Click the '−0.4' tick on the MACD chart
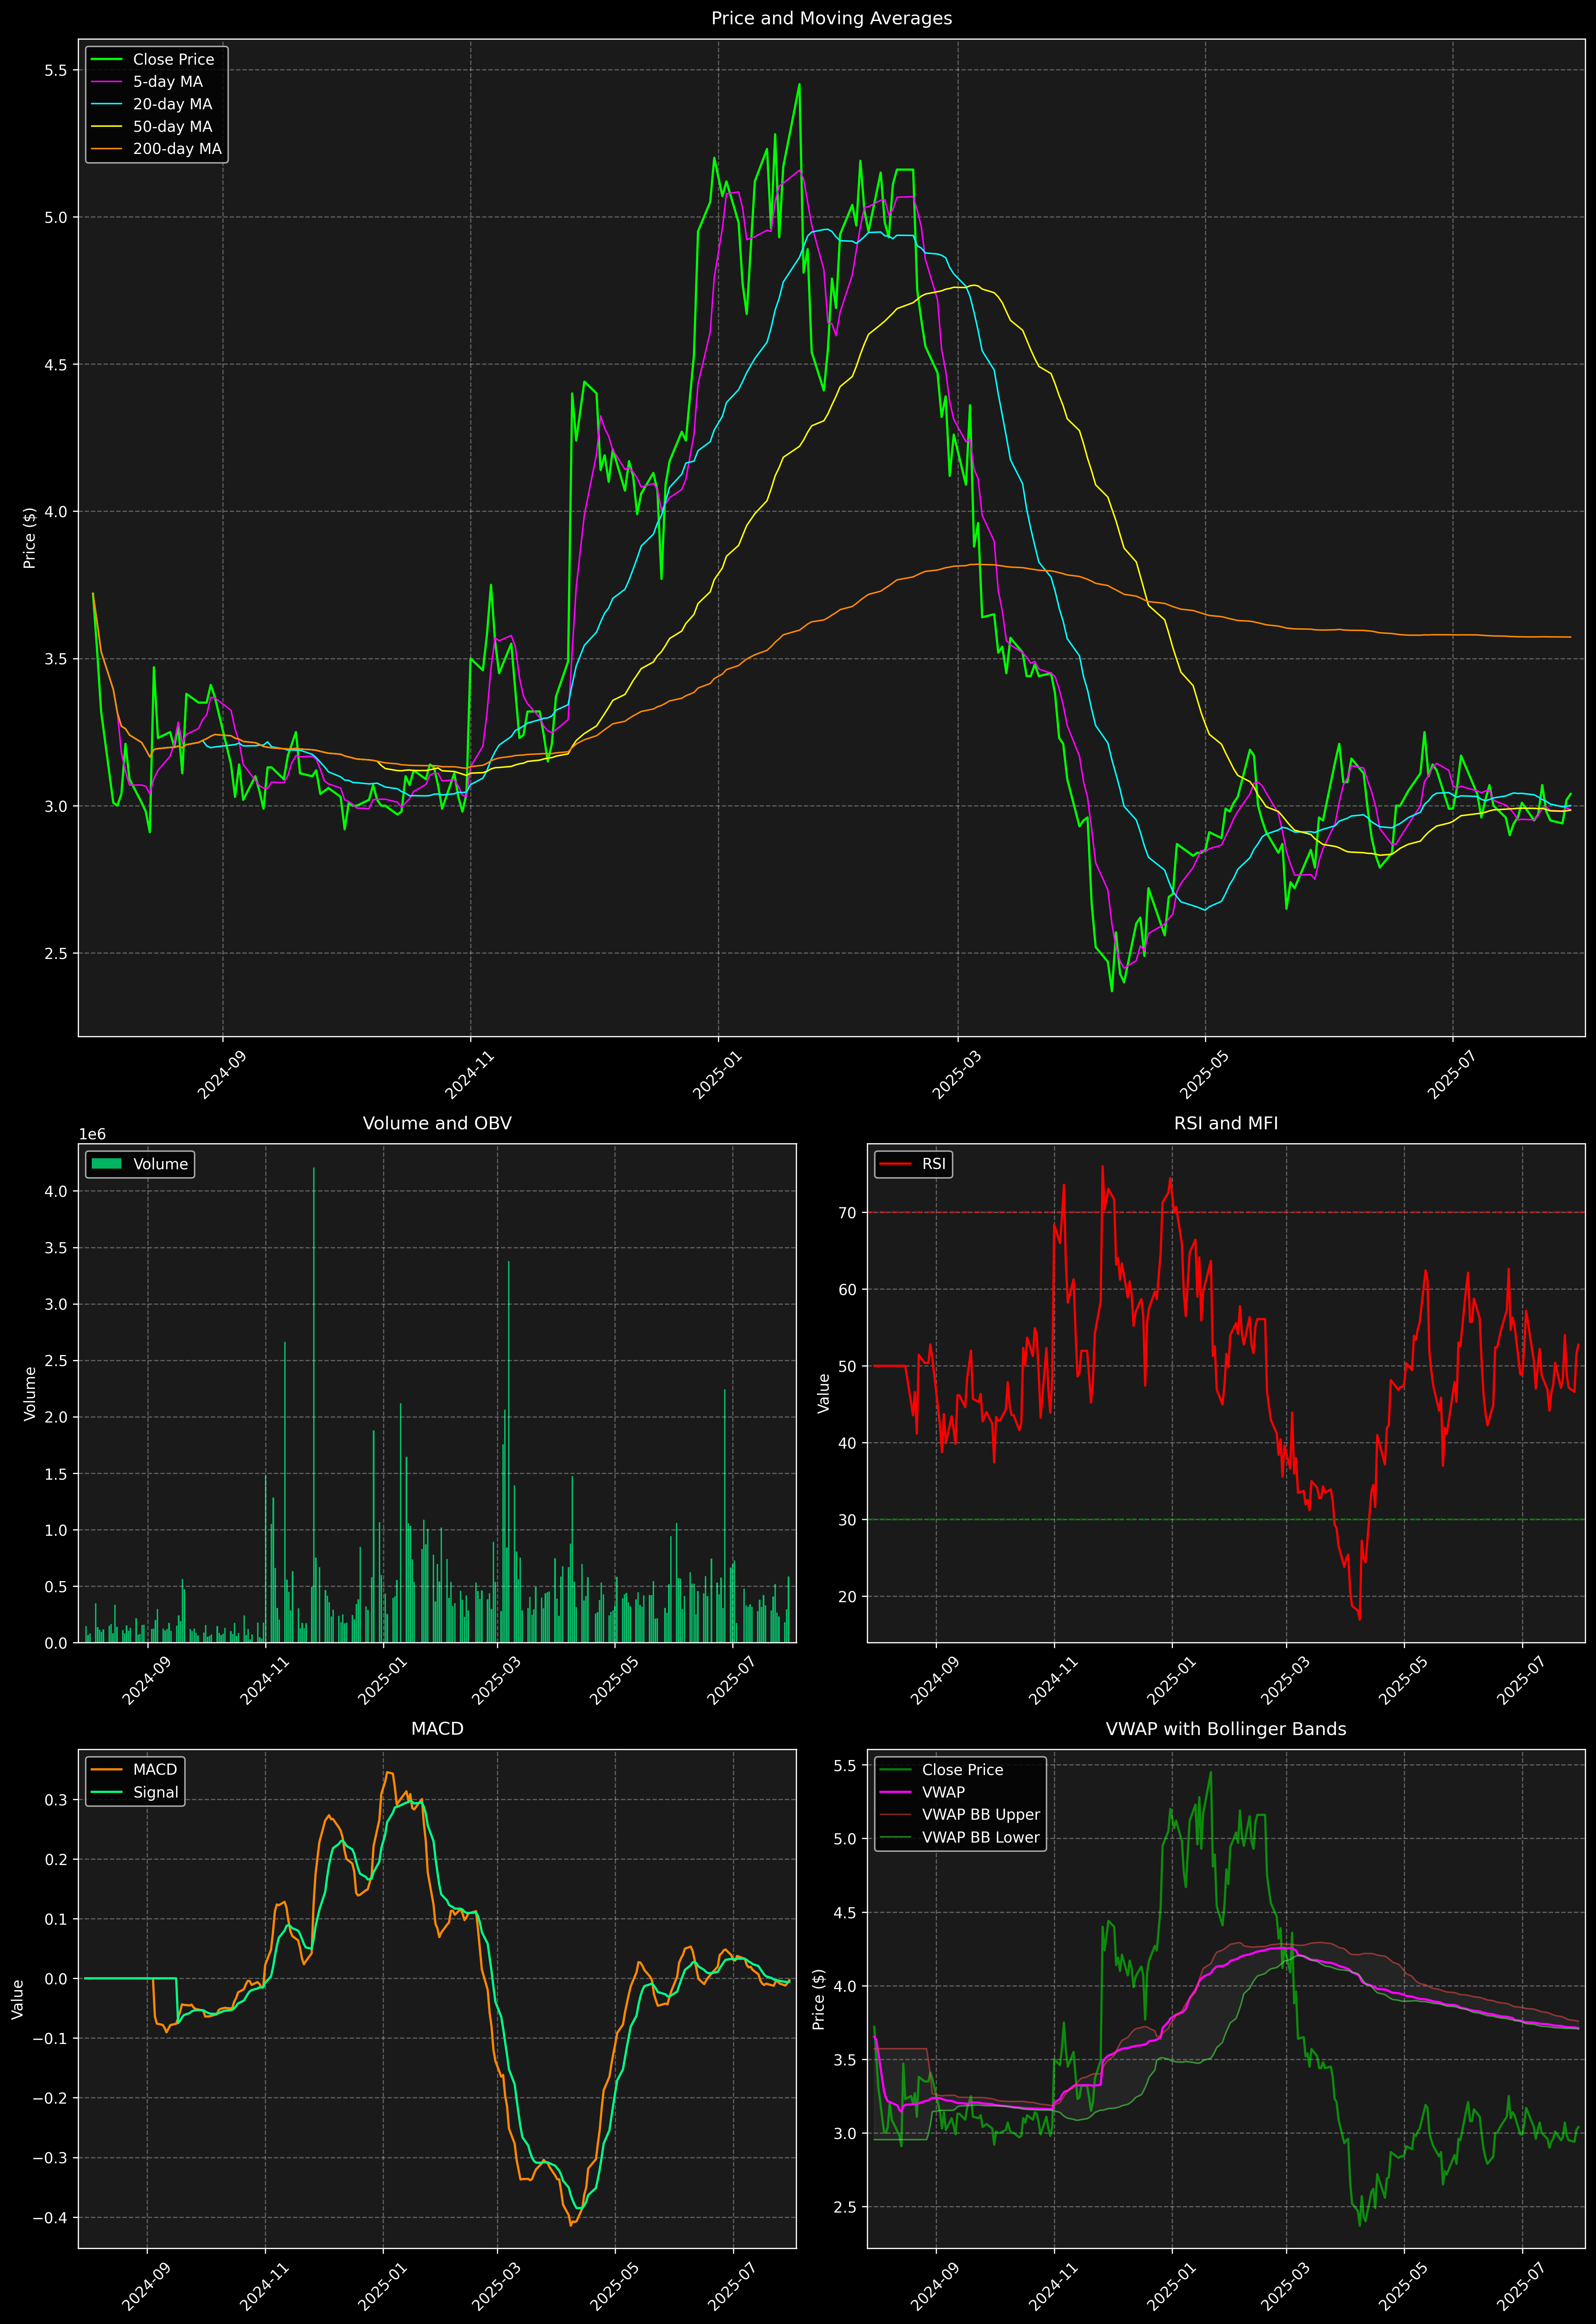Screen dimensions: 1596x2324 (x=50, y=2218)
